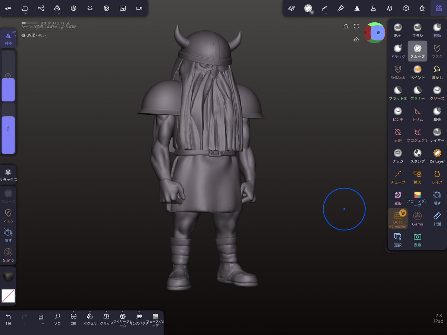This screenshot has height=335, width=447.
Task: Select the プロジェクト (Project) tool
Action: click(417, 135)
